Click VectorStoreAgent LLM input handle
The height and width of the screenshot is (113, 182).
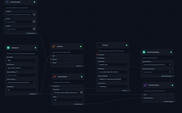coord(142,95)
